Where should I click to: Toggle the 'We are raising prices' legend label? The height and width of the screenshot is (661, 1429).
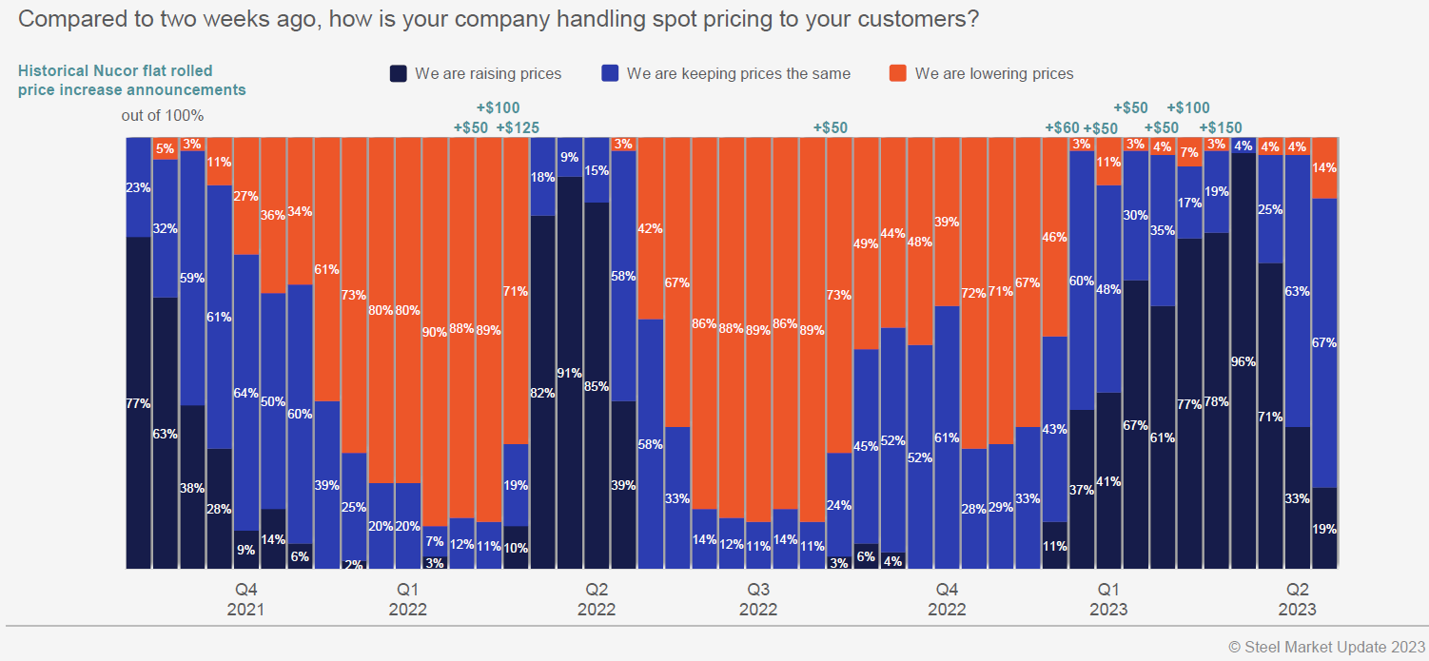(x=488, y=73)
